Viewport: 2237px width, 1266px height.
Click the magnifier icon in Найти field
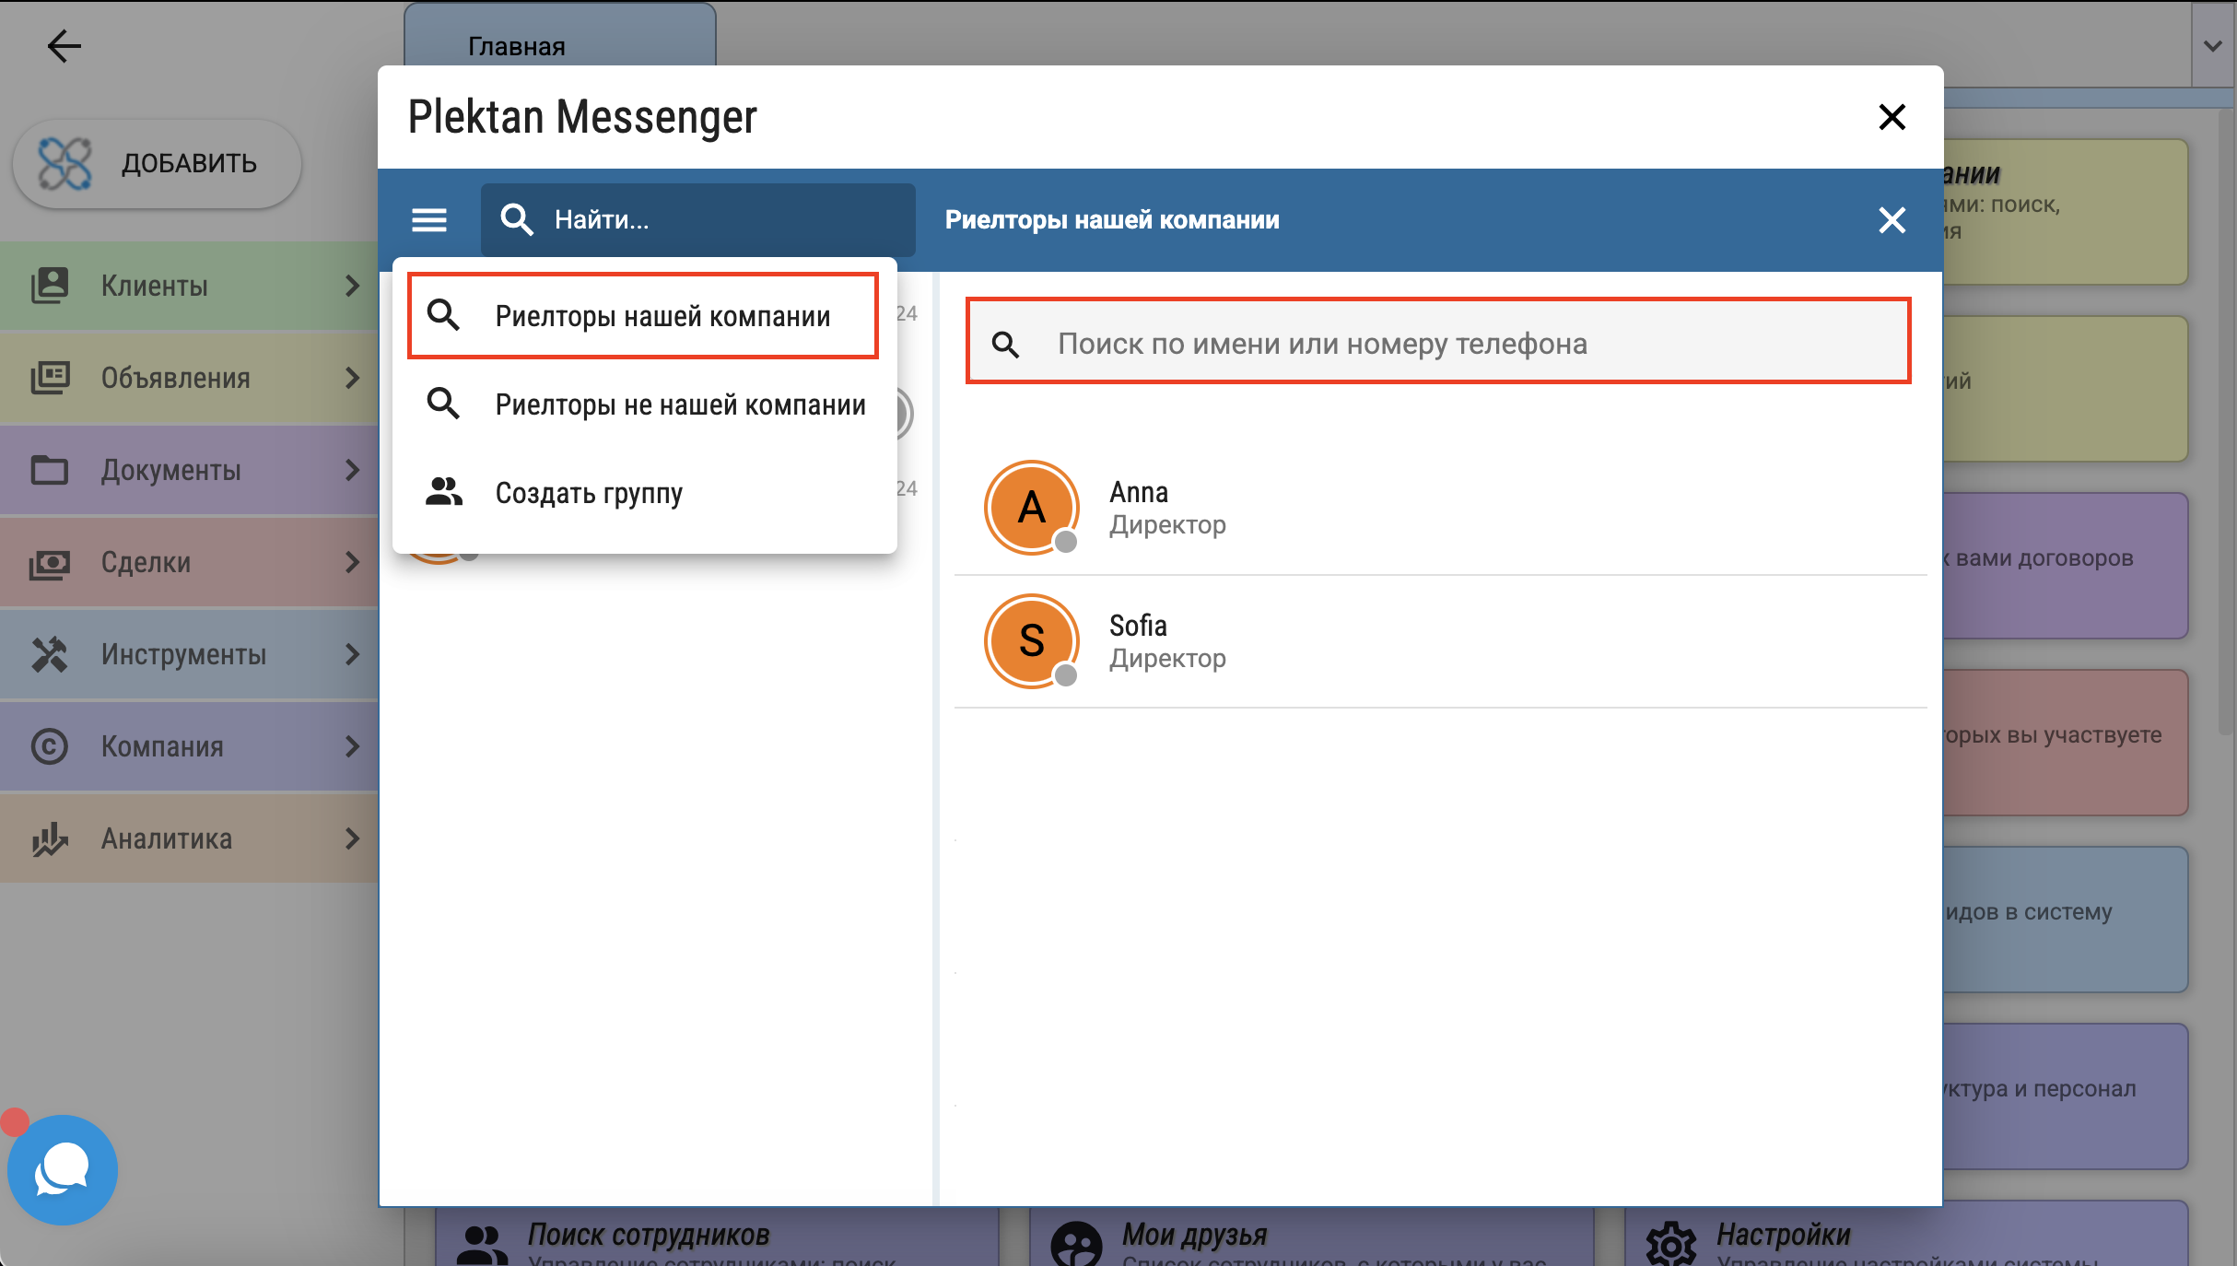pos(516,219)
